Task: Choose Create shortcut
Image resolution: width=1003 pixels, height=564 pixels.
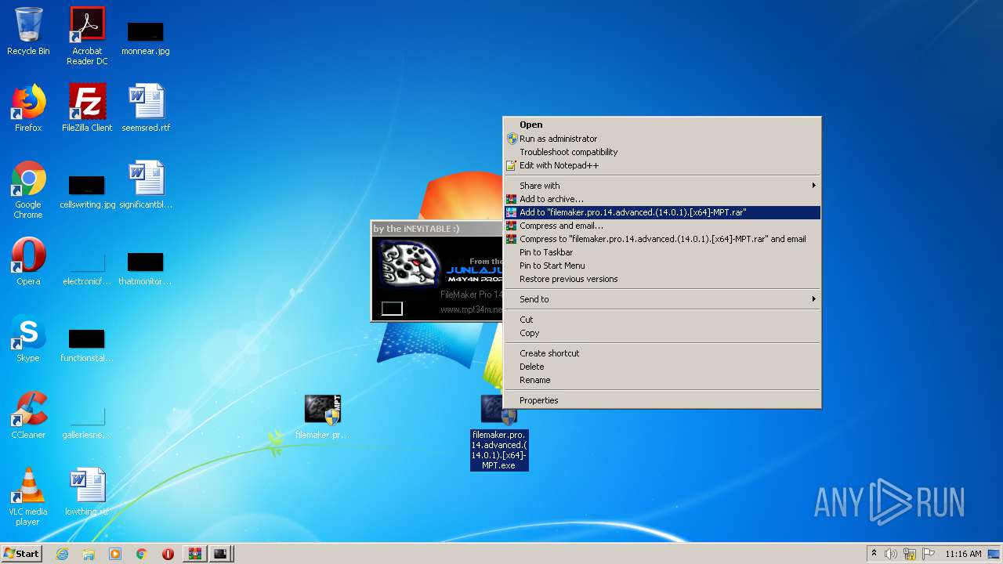Action: (x=661, y=353)
